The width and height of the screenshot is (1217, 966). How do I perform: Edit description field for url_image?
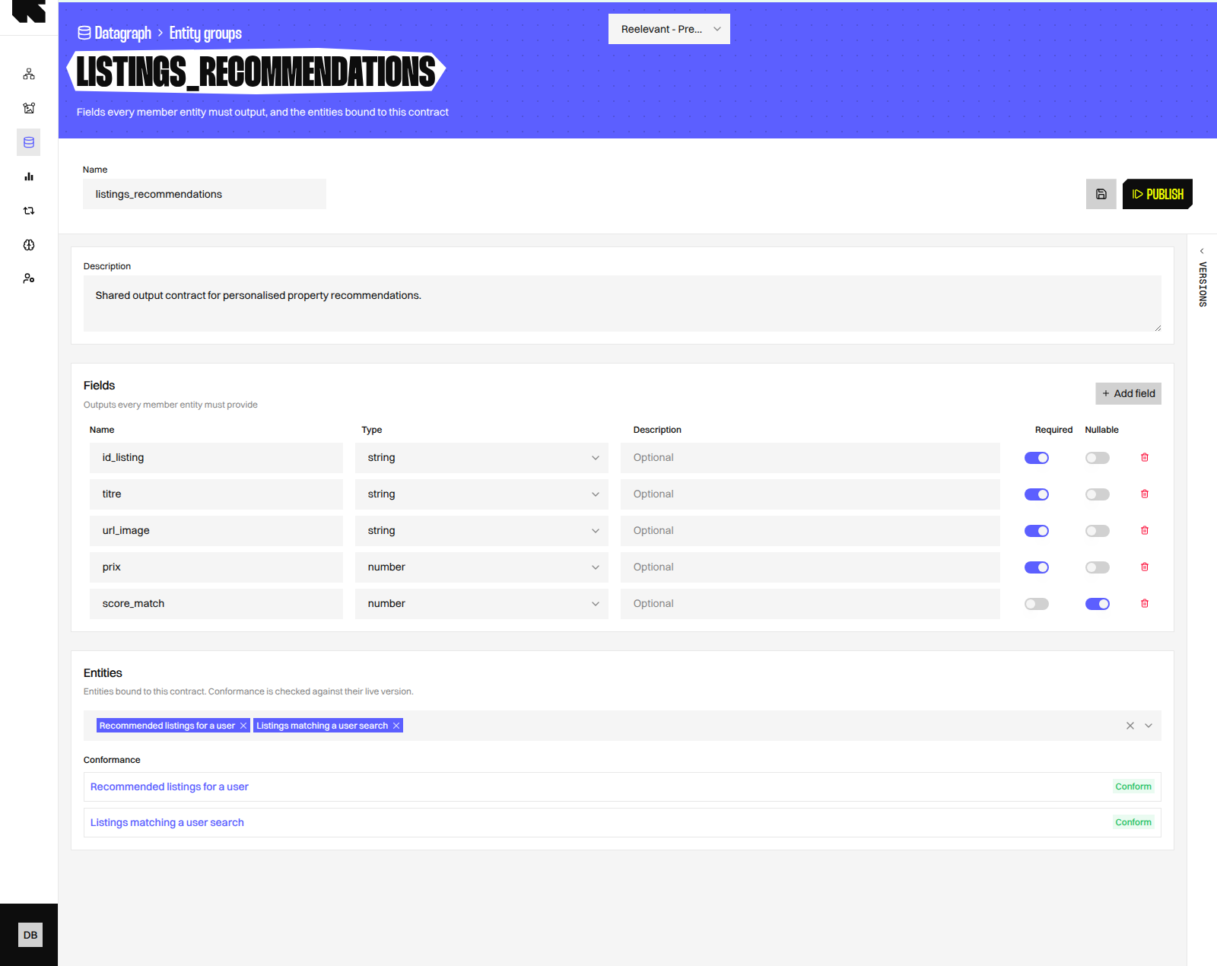click(x=810, y=531)
